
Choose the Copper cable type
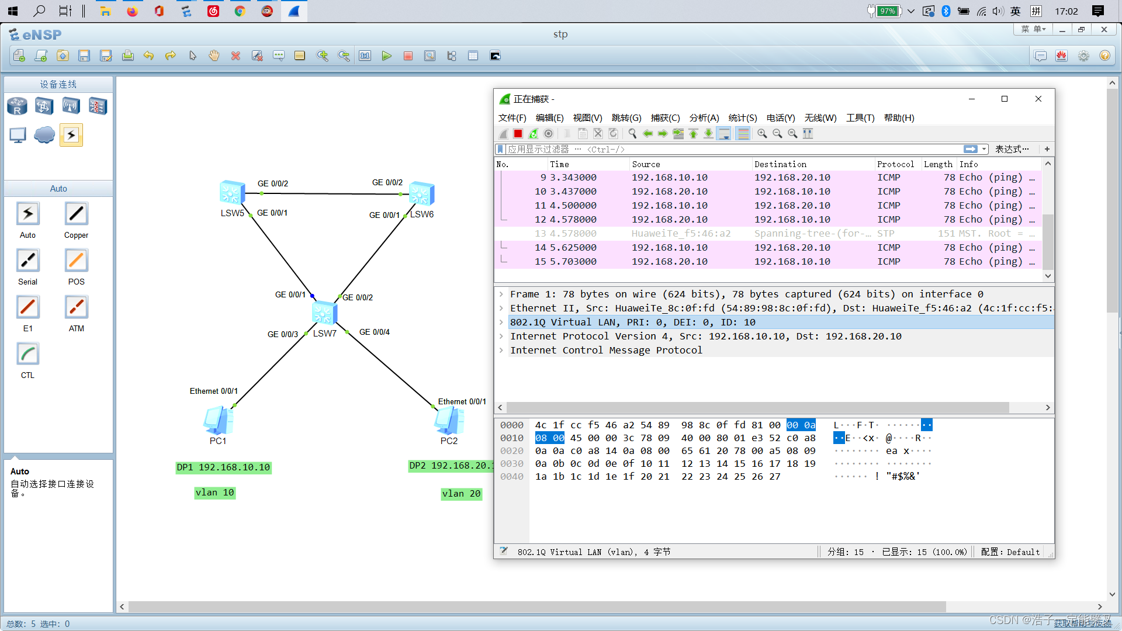(x=76, y=214)
